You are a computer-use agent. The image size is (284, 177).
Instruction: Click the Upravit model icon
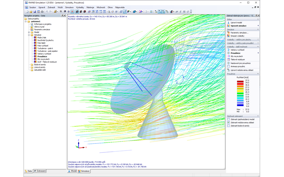click(228, 23)
